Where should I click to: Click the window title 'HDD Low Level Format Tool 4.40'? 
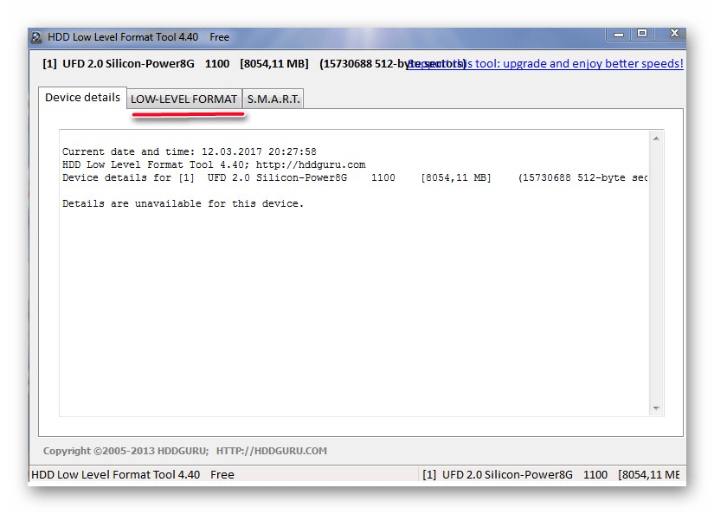123,37
